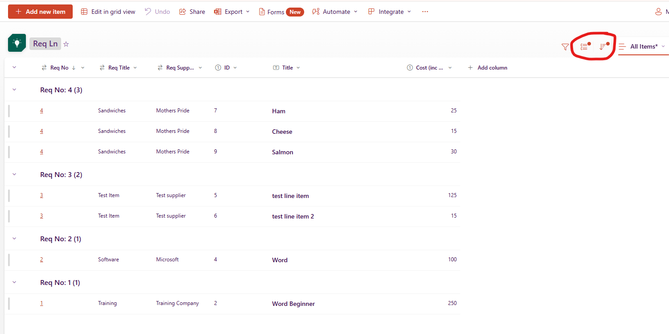
Task: Undo the last change
Action: [x=157, y=12]
